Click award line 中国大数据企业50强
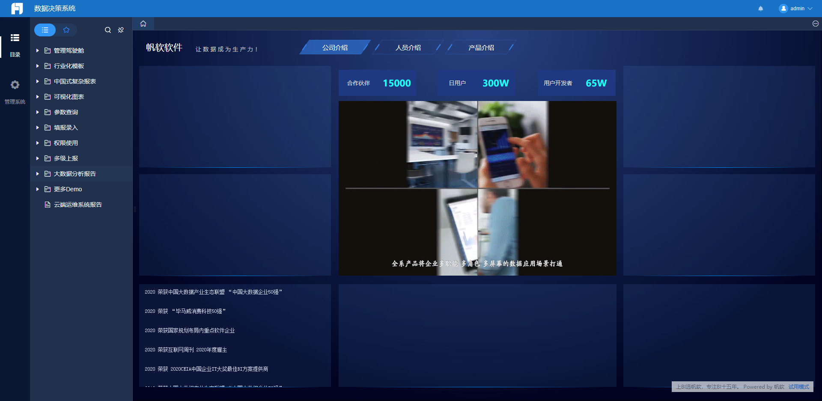The image size is (822, 401). (x=213, y=292)
